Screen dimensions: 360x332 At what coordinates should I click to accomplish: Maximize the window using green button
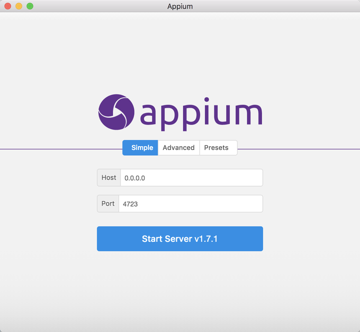[29, 6]
